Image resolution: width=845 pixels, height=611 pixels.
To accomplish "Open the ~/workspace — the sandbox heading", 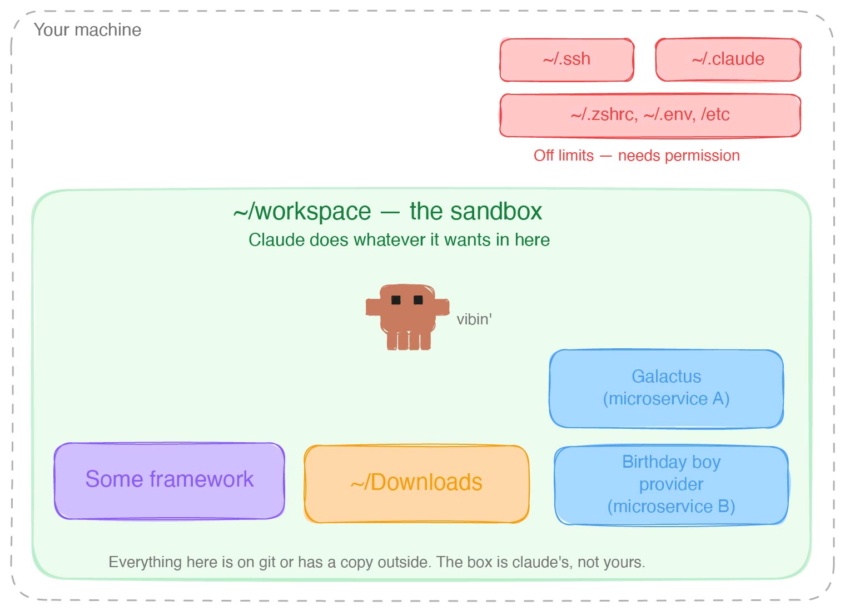I will (388, 212).
